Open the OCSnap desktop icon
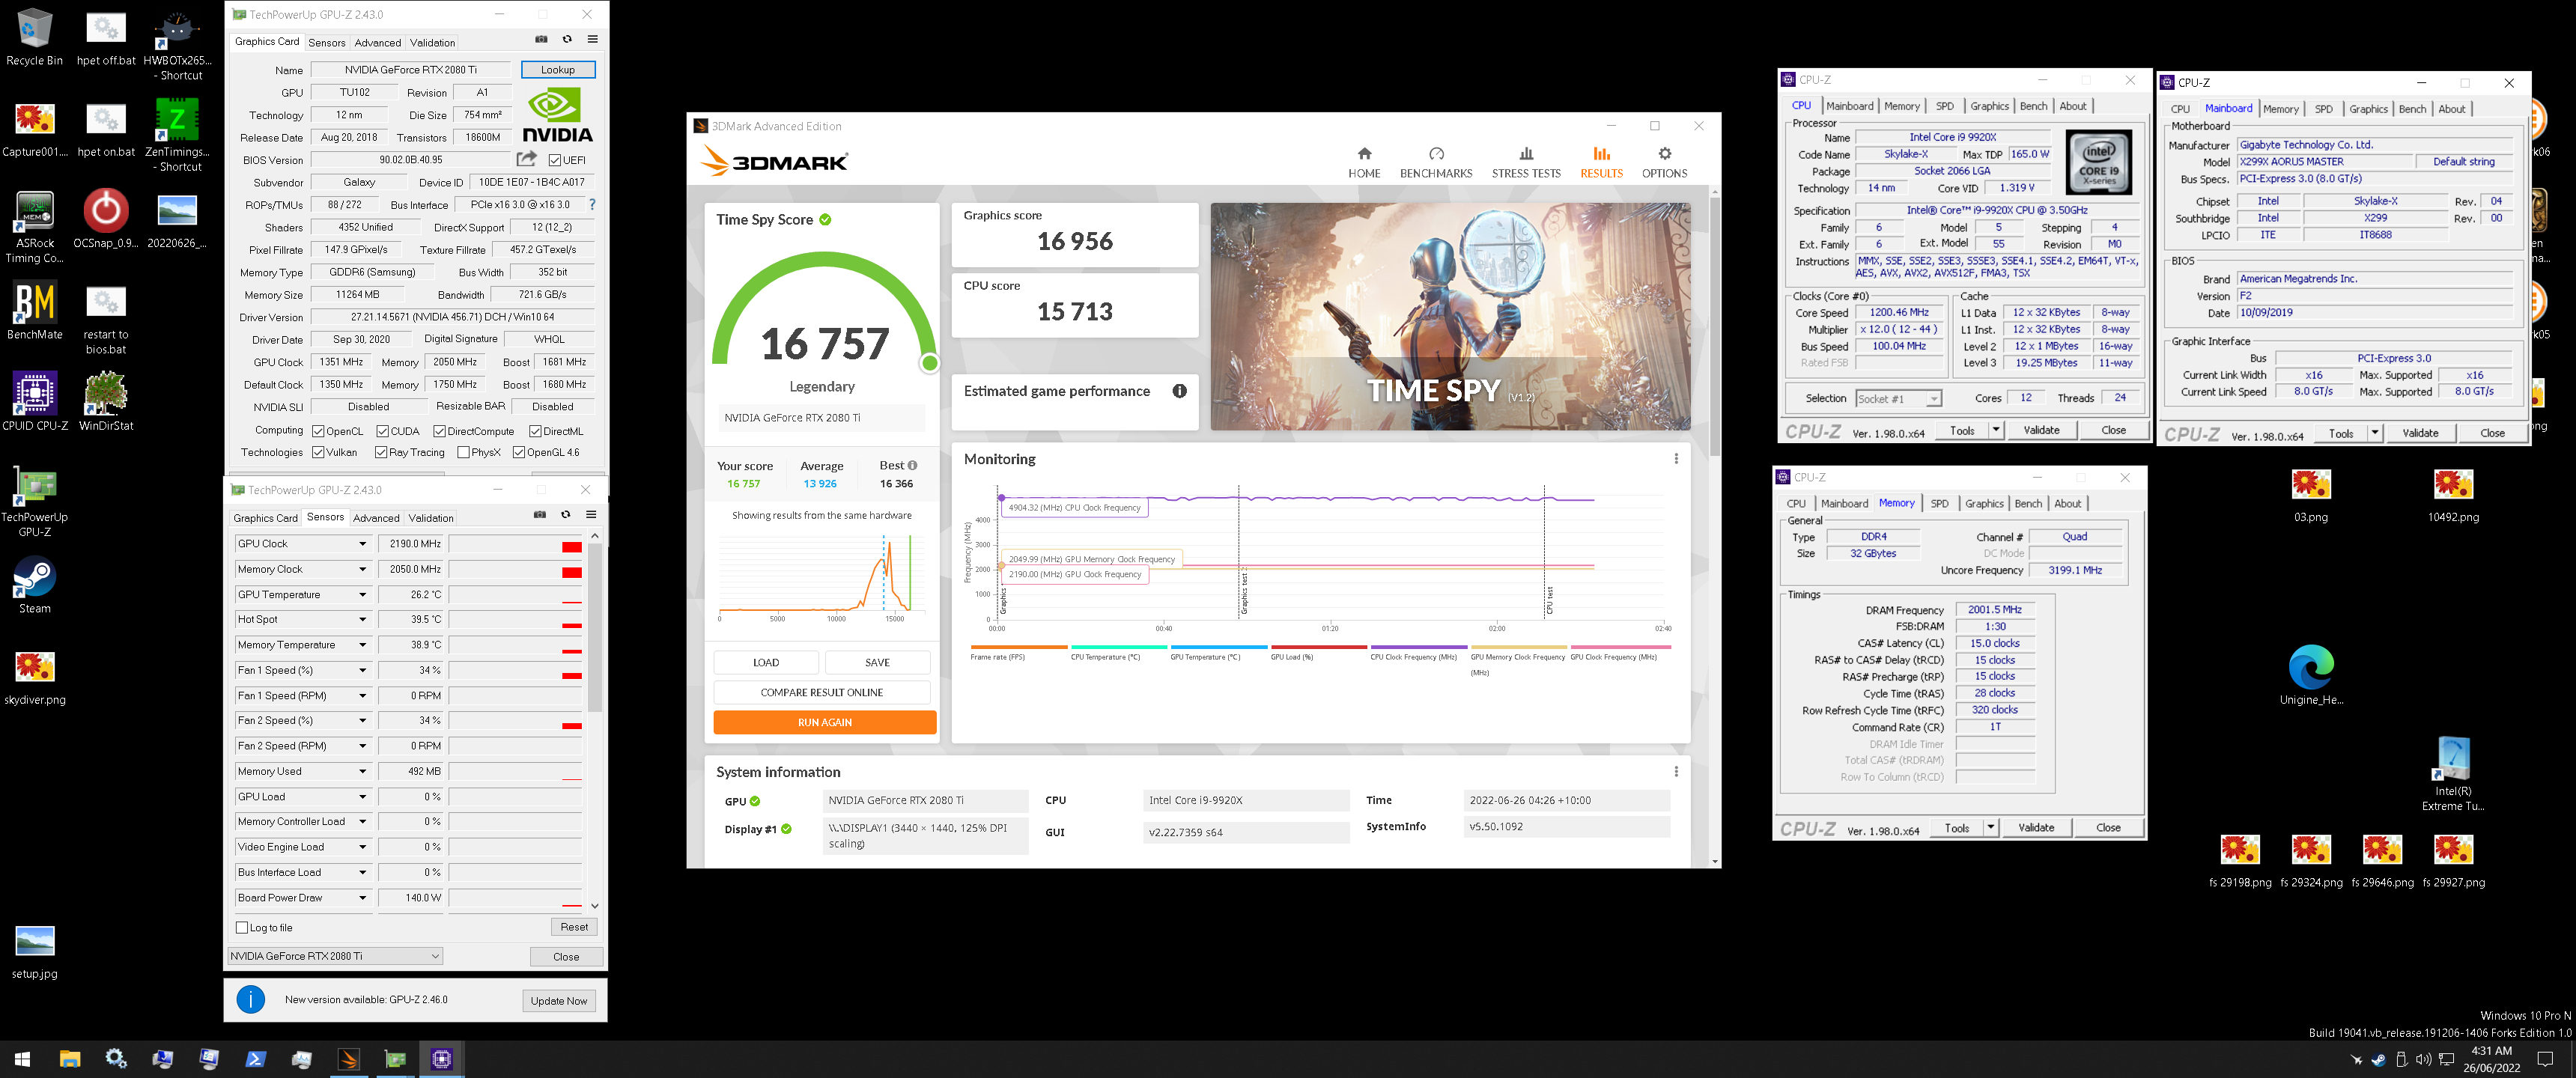 click(105, 219)
